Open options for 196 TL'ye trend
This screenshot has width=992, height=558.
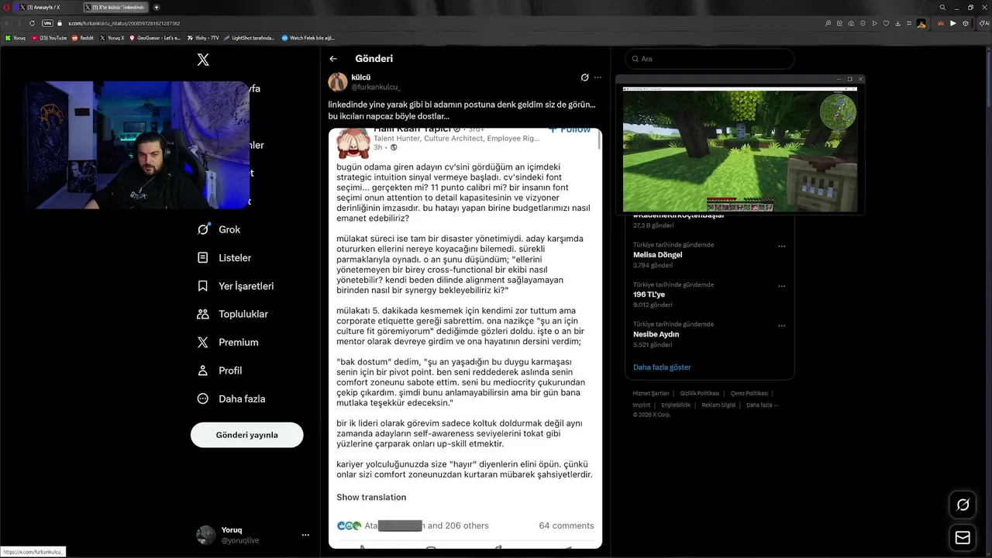pyautogui.click(x=781, y=286)
